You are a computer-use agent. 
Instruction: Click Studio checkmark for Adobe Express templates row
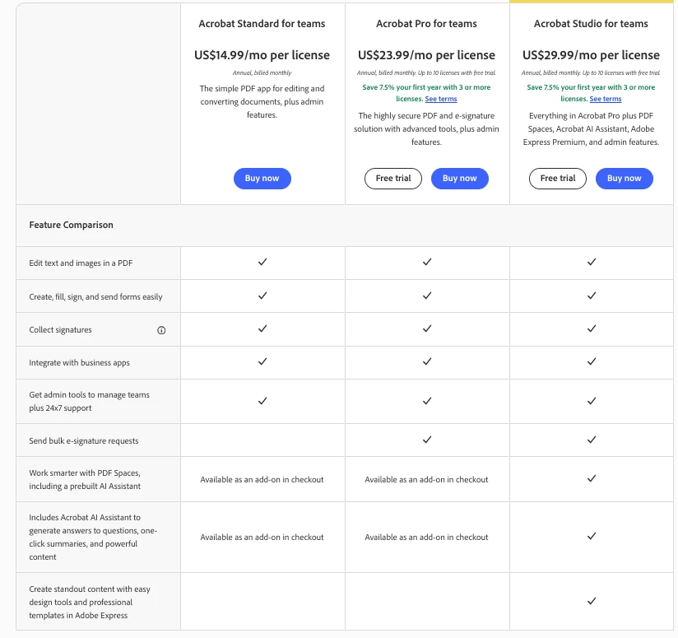pyautogui.click(x=592, y=601)
